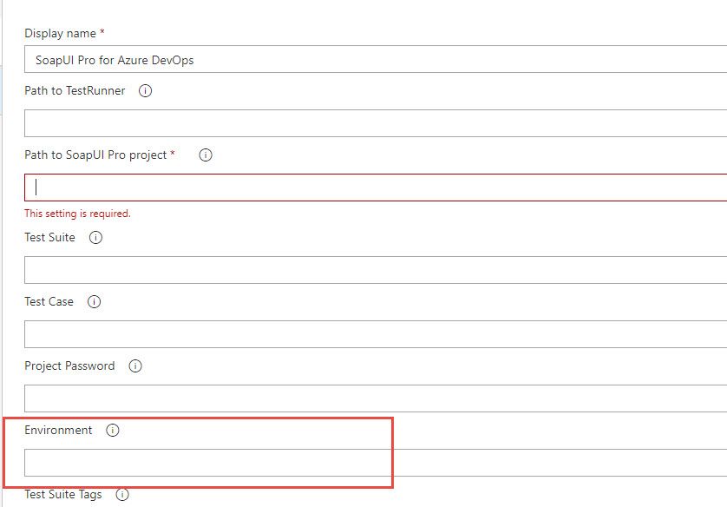Focus the Test Case text box
Viewport: 727px width, 507px height.
375,334
